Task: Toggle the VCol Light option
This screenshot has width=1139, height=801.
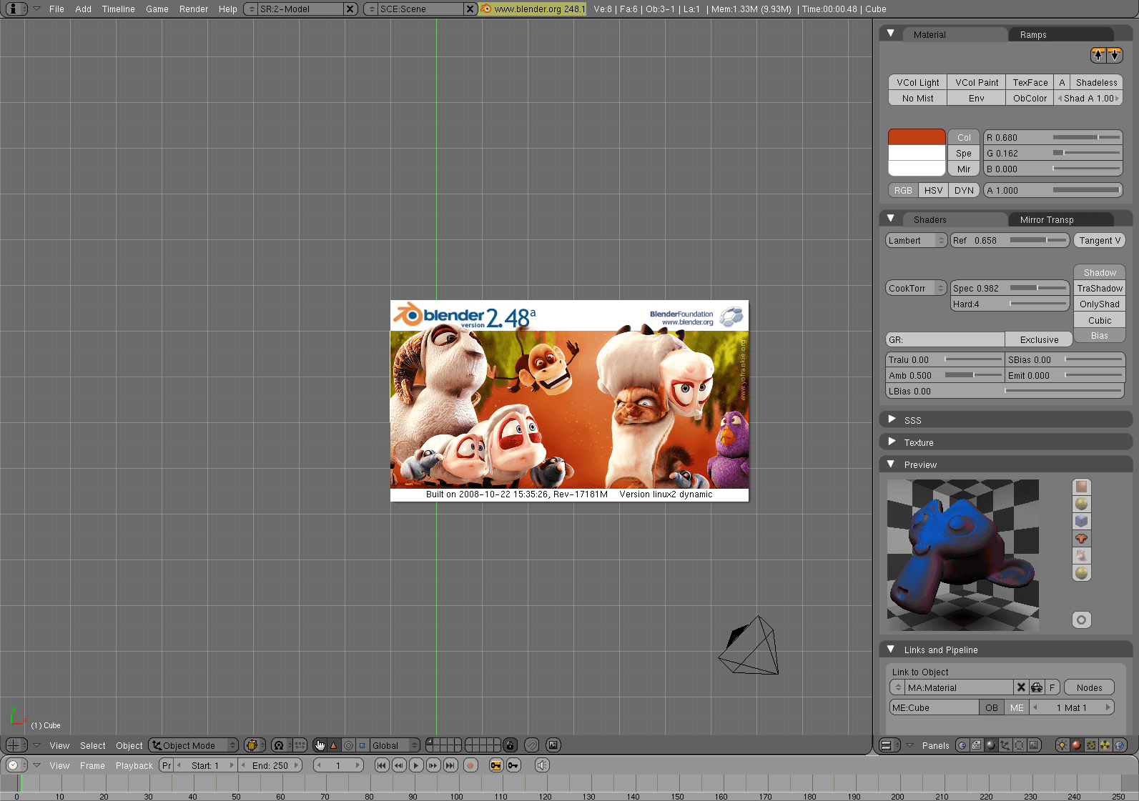Action: [918, 82]
